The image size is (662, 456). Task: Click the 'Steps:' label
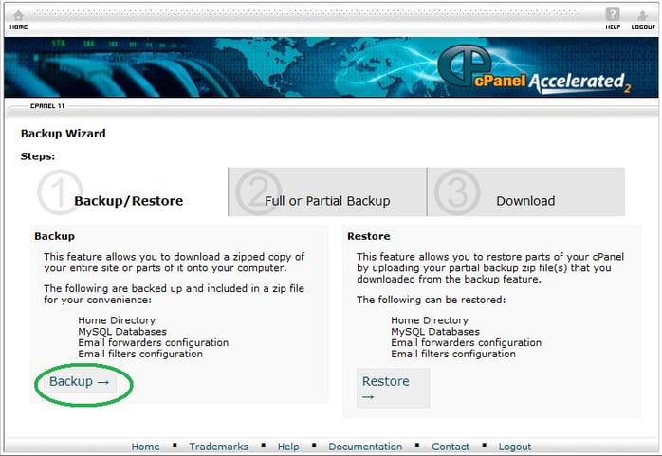(x=38, y=156)
